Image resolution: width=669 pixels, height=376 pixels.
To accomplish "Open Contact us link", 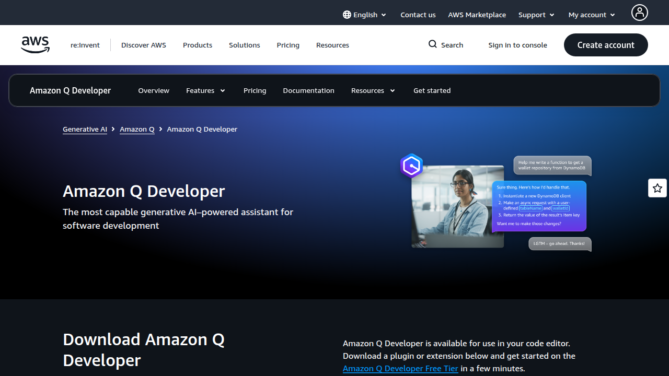I will [x=418, y=15].
